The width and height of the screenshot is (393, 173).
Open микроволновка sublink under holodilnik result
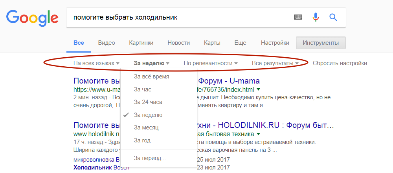97,160
